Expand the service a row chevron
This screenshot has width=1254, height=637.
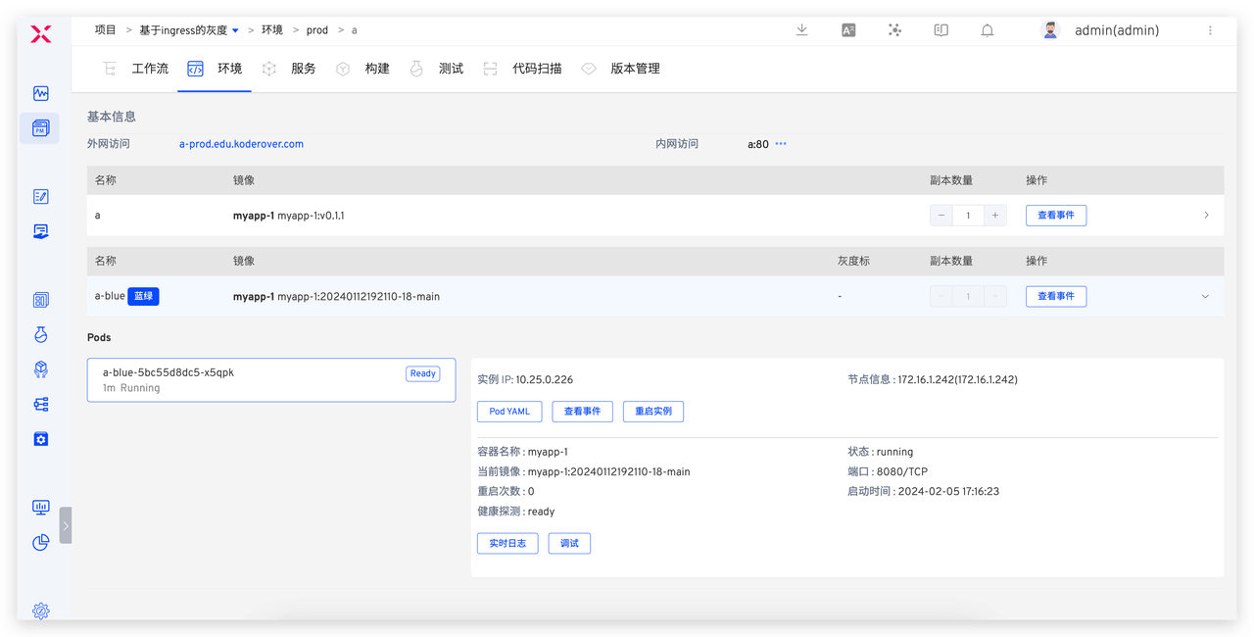pyautogui.click(x=1206, y=216)
